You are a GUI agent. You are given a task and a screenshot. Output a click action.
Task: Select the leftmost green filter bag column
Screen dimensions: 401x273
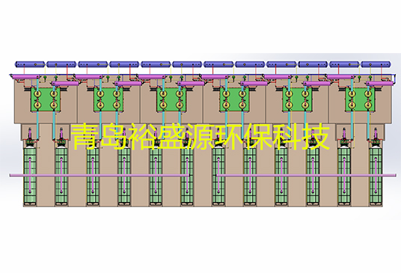tap(30, 177)
